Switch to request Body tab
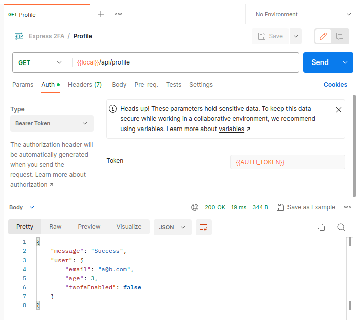 click(x=119, y=85)
